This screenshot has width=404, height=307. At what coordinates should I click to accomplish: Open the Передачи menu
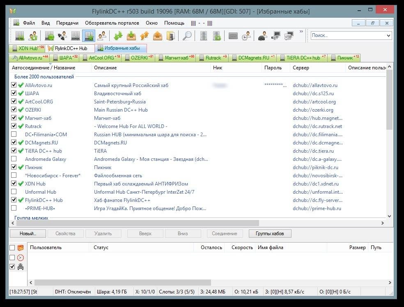(x=67, y=23)
